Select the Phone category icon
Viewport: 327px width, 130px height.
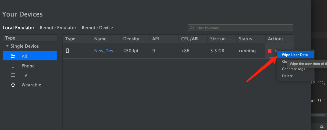point(13,66)
